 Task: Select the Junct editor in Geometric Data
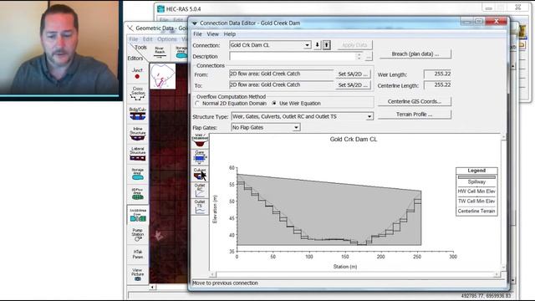(137, 73)
